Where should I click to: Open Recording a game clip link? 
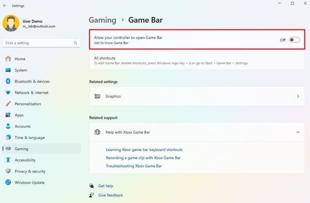143,158
